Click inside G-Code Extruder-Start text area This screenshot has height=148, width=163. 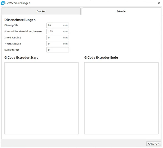pos(41,98)
